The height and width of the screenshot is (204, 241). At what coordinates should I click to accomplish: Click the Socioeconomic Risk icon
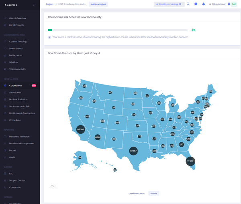pos(5,106)
